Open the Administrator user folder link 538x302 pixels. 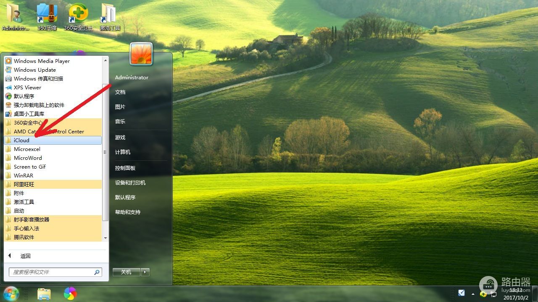[x=132, y=77]
